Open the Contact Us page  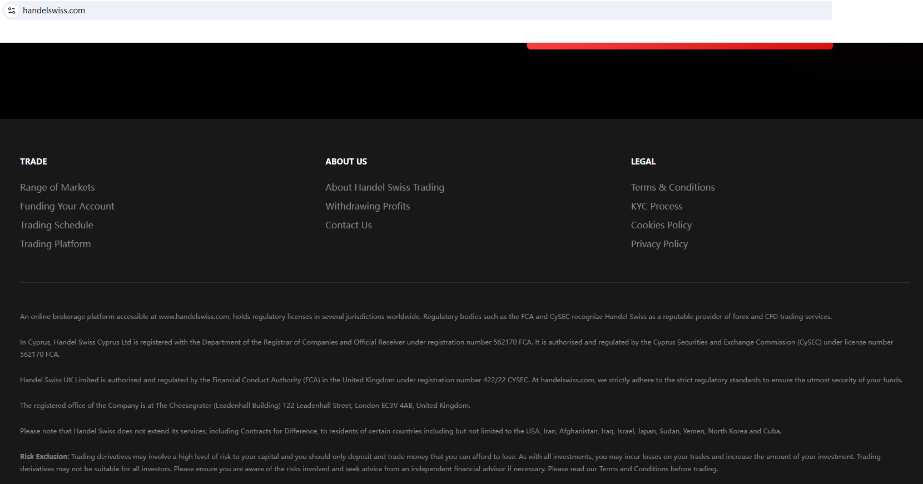[349, 225]
